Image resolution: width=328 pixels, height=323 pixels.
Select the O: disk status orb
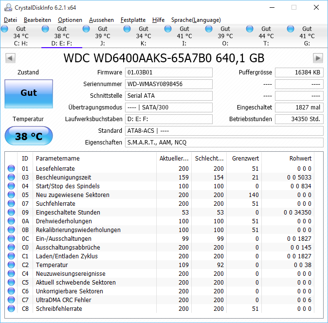[x=209, y=29]
